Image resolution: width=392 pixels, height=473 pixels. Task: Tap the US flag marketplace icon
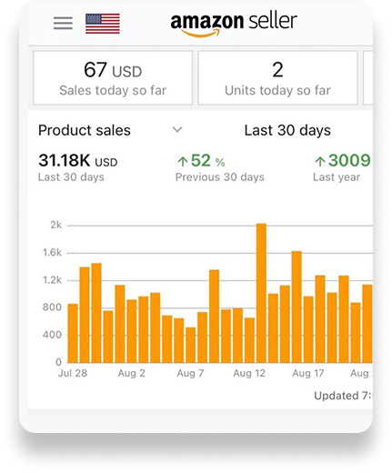[103, 24]
